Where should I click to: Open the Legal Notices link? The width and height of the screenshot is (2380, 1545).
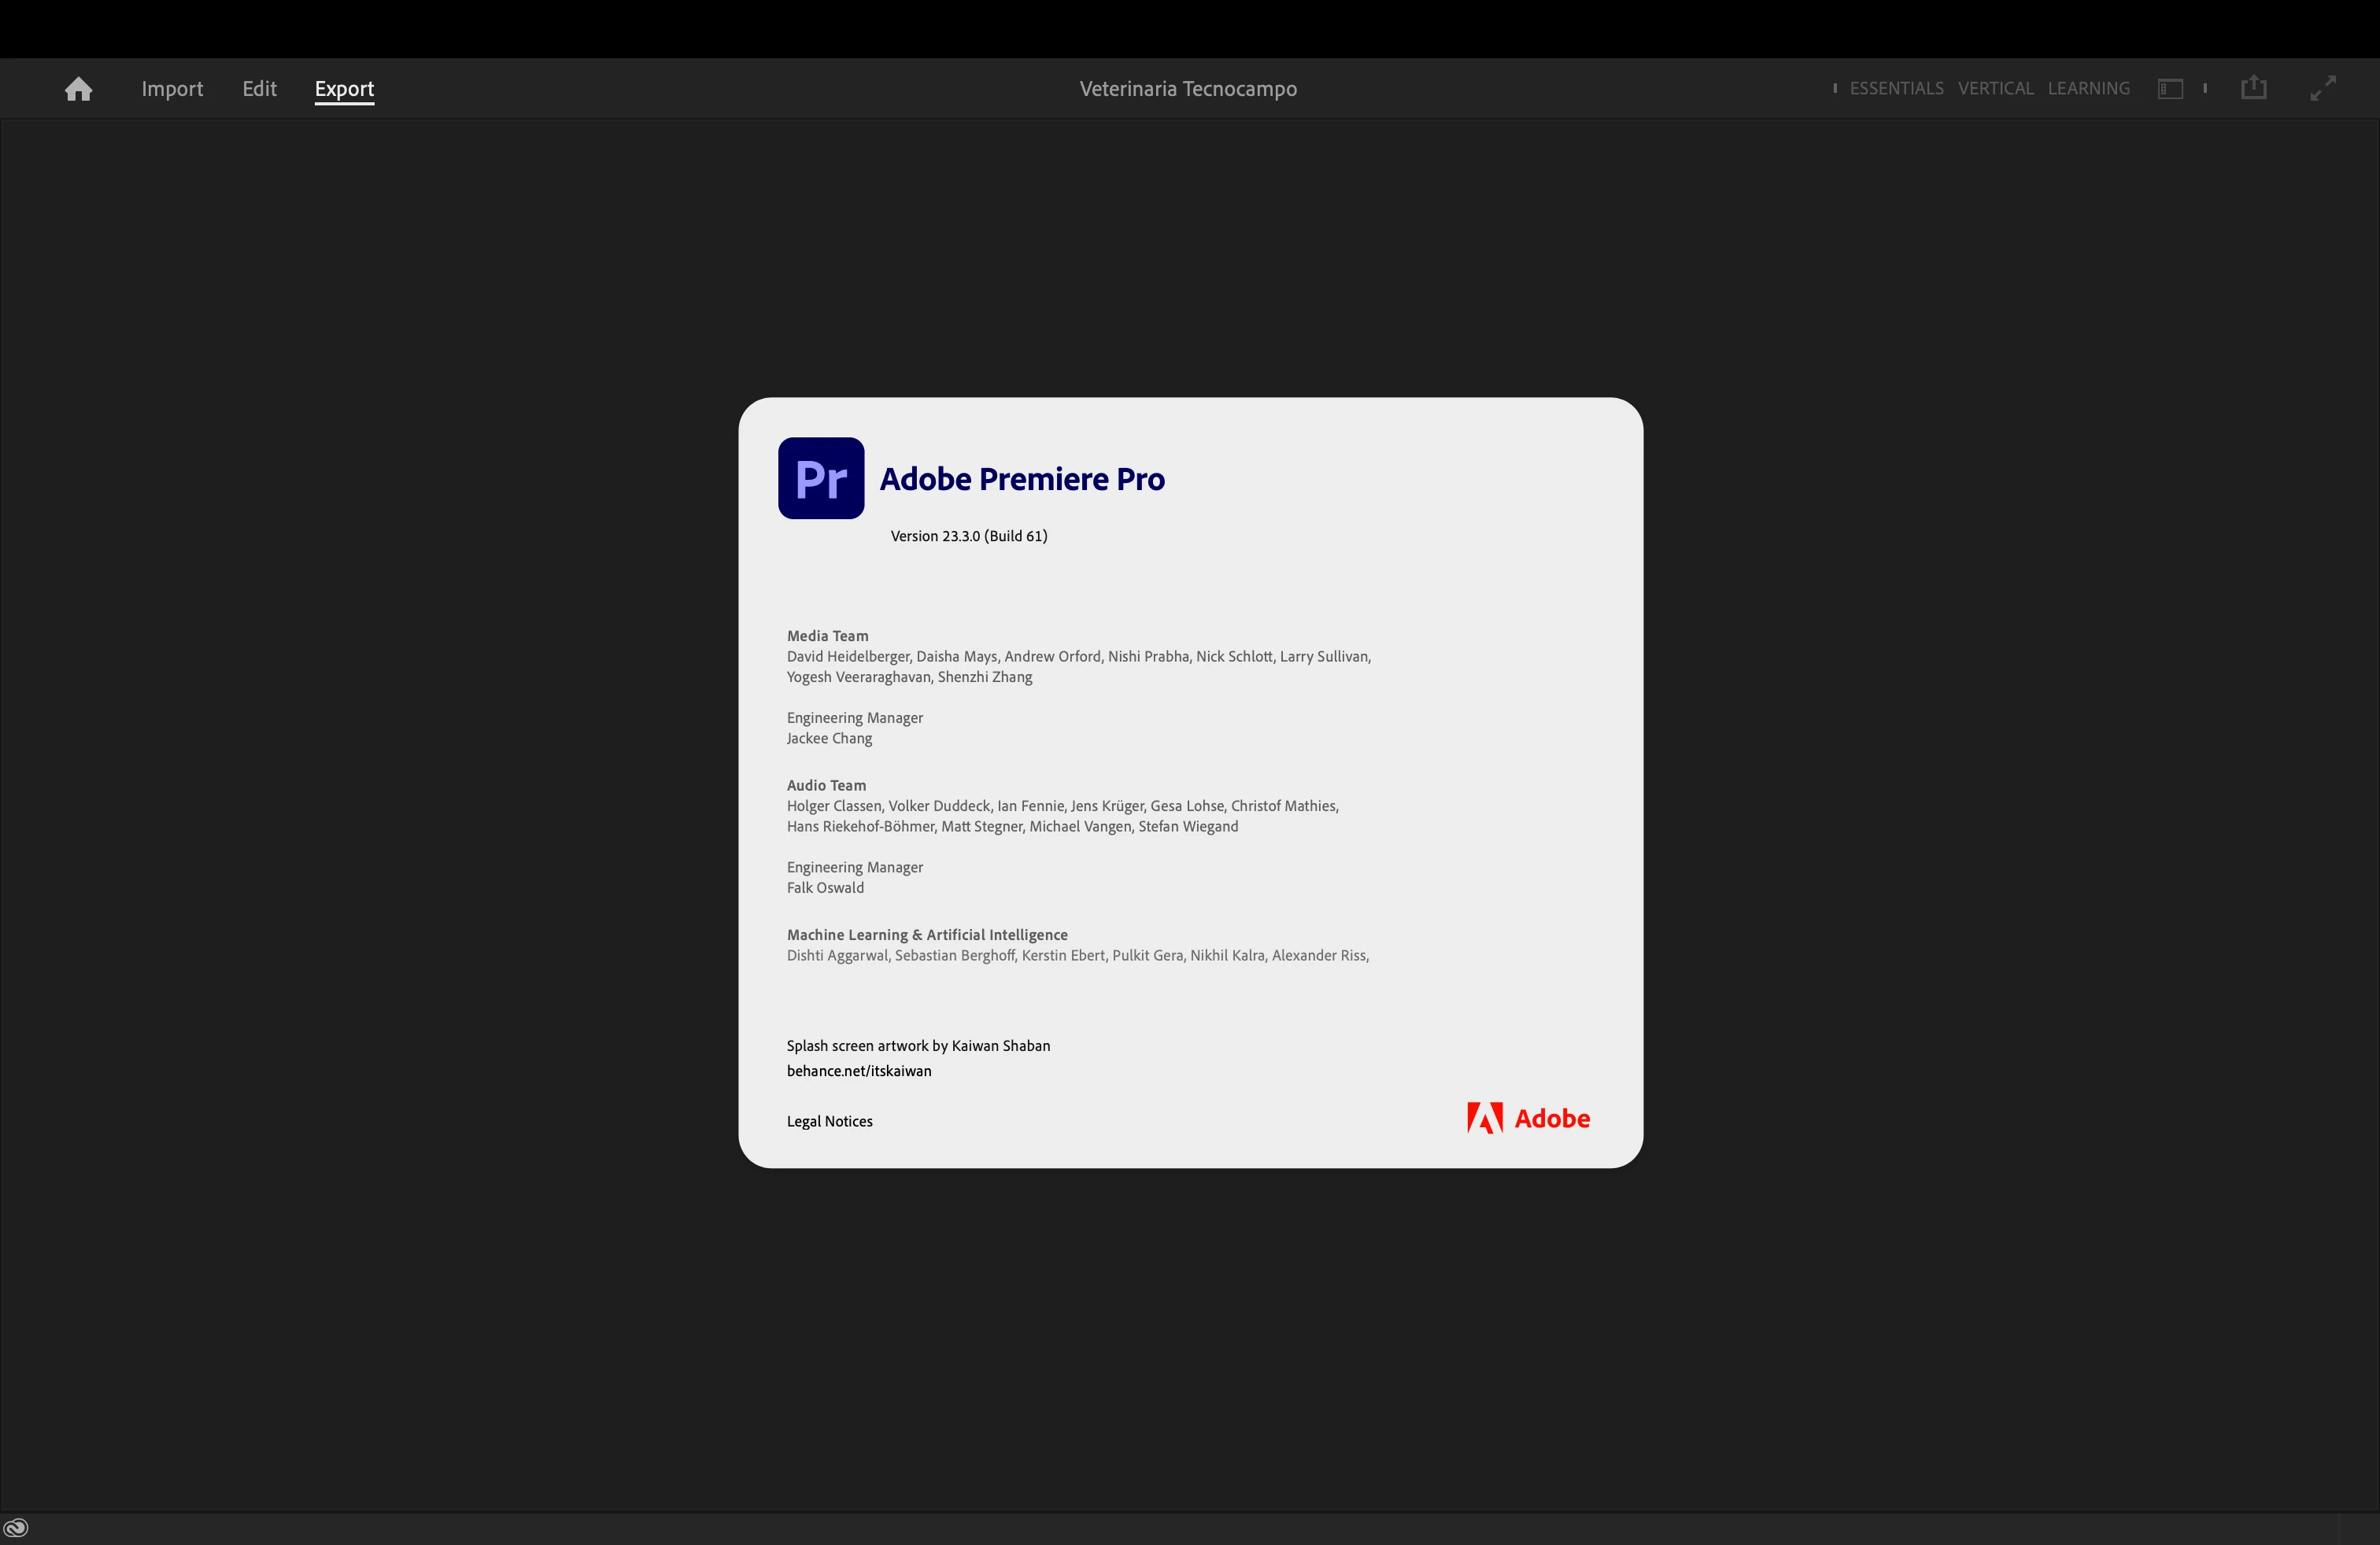[x=829, y=1121]
